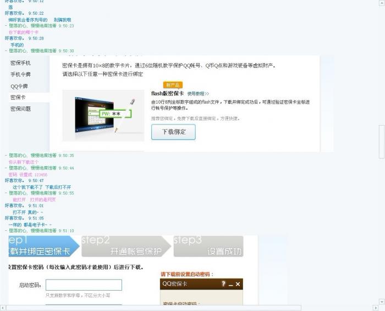Click the message header timestamped 9:50:44
This screenshot has width=385, height=311.
click(39, 168)
